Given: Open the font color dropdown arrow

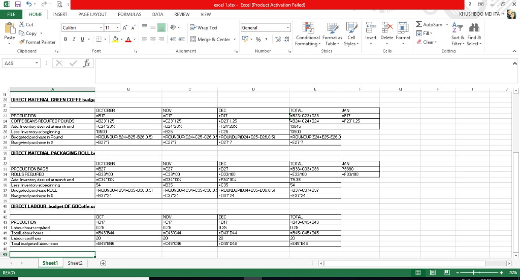Looking at the screenshot, I should point(135,40).
